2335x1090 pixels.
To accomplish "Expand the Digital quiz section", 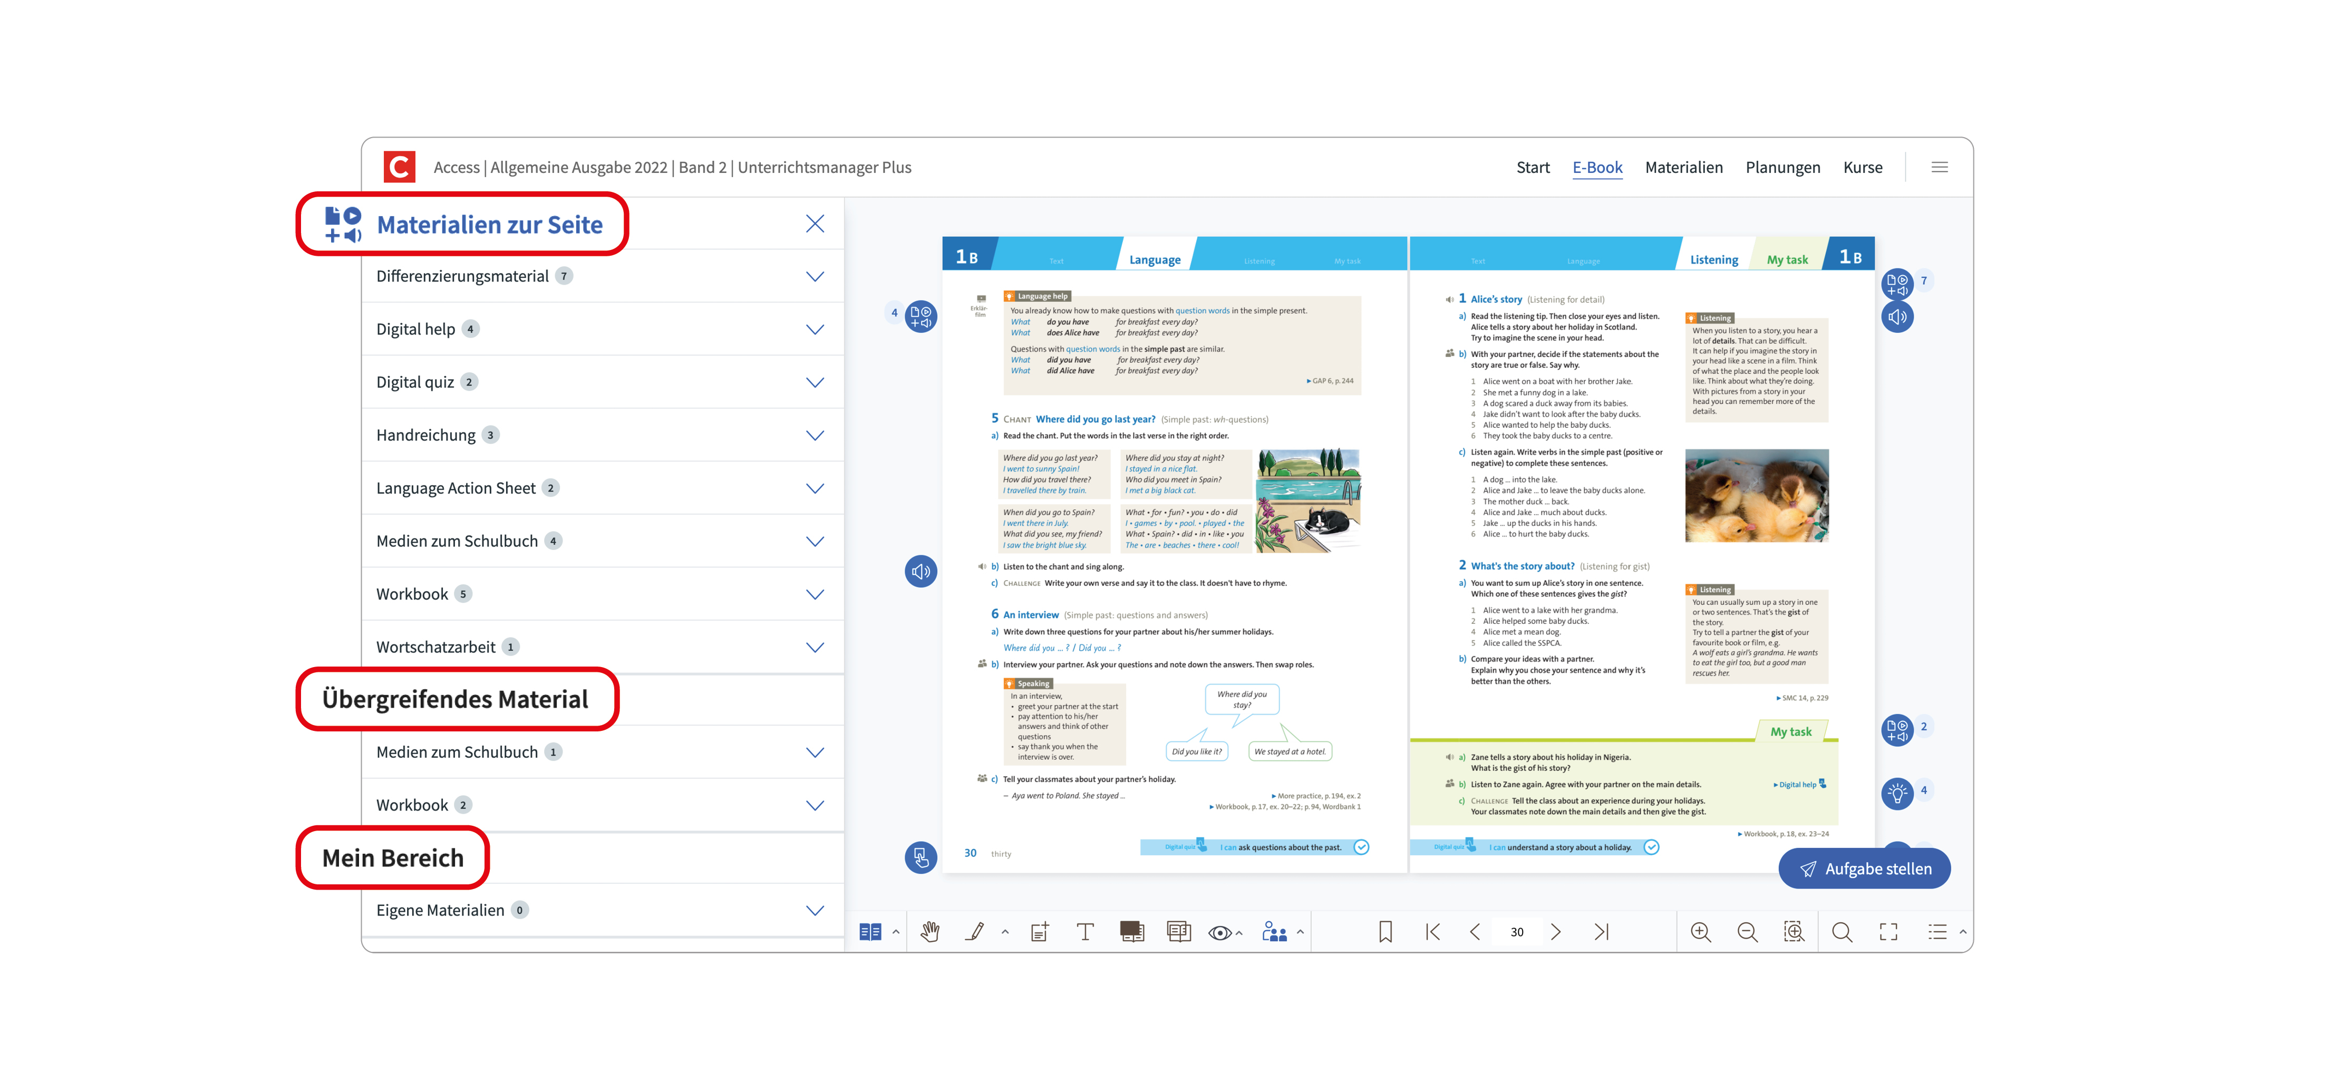I will coord(814,383).
